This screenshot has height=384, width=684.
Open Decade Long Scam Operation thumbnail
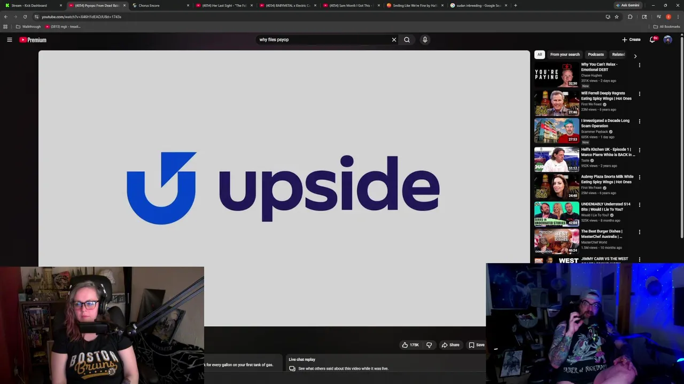[x=556, y=130]
